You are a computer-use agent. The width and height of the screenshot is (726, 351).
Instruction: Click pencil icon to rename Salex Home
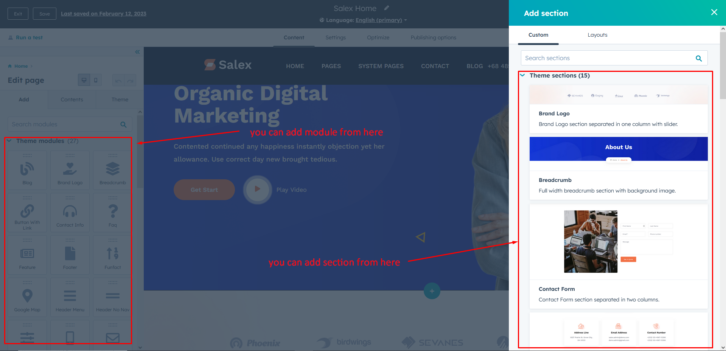[x=386, y=8]
